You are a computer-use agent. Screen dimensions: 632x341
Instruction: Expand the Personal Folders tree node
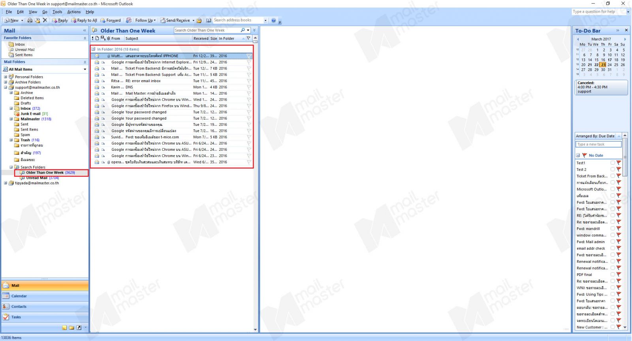tap(5, 77)
